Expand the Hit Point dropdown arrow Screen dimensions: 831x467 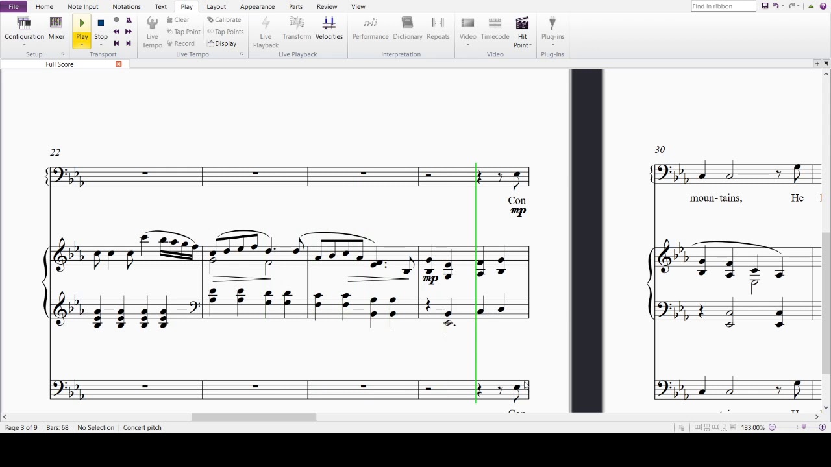(x=530, y=45)
